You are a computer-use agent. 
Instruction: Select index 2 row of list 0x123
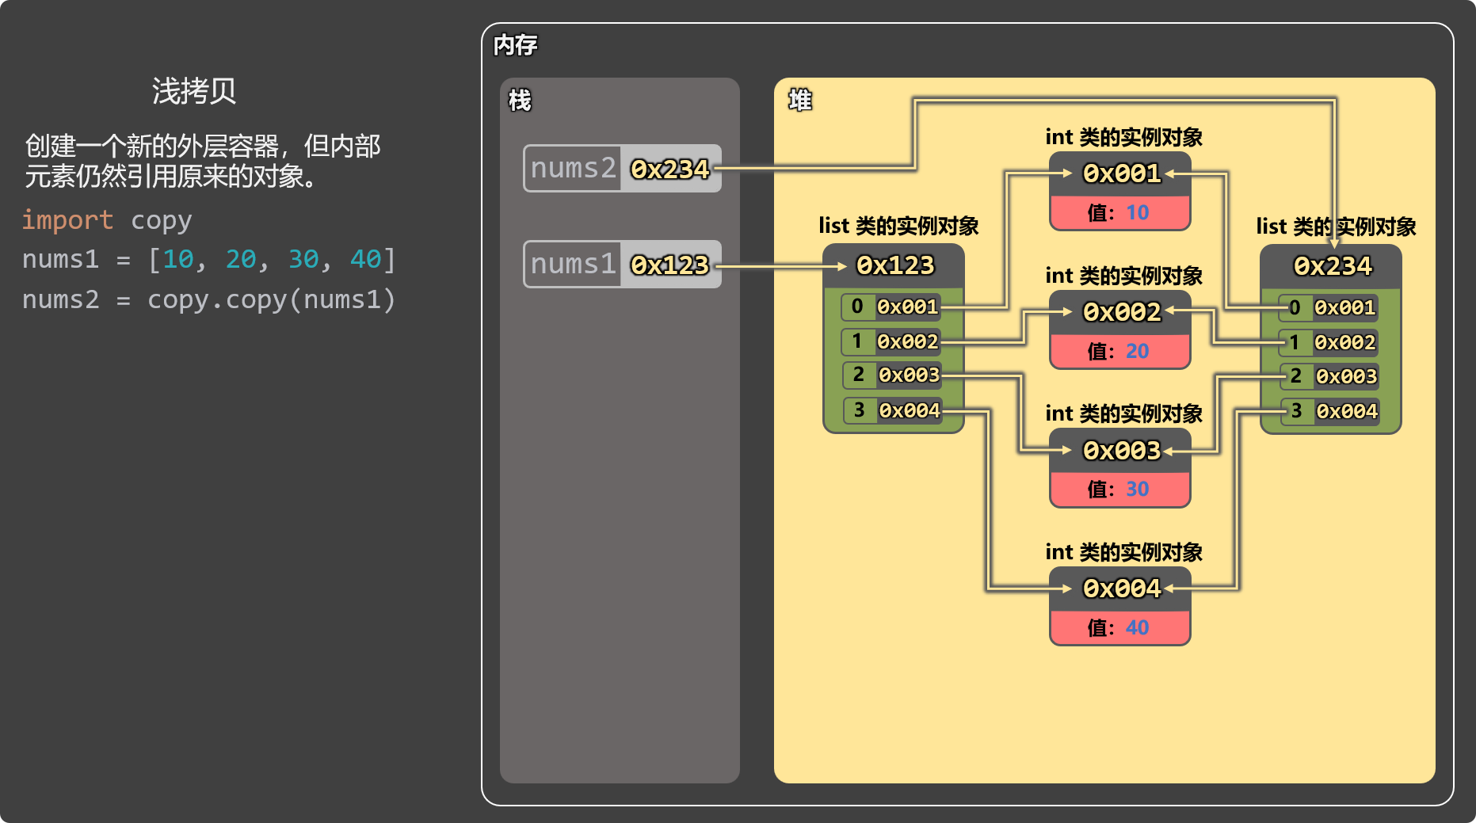891,375
